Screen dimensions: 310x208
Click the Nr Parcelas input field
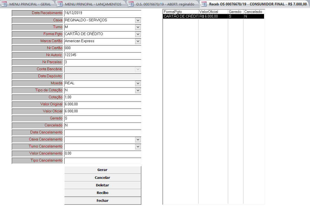click(x=102, y=62)
